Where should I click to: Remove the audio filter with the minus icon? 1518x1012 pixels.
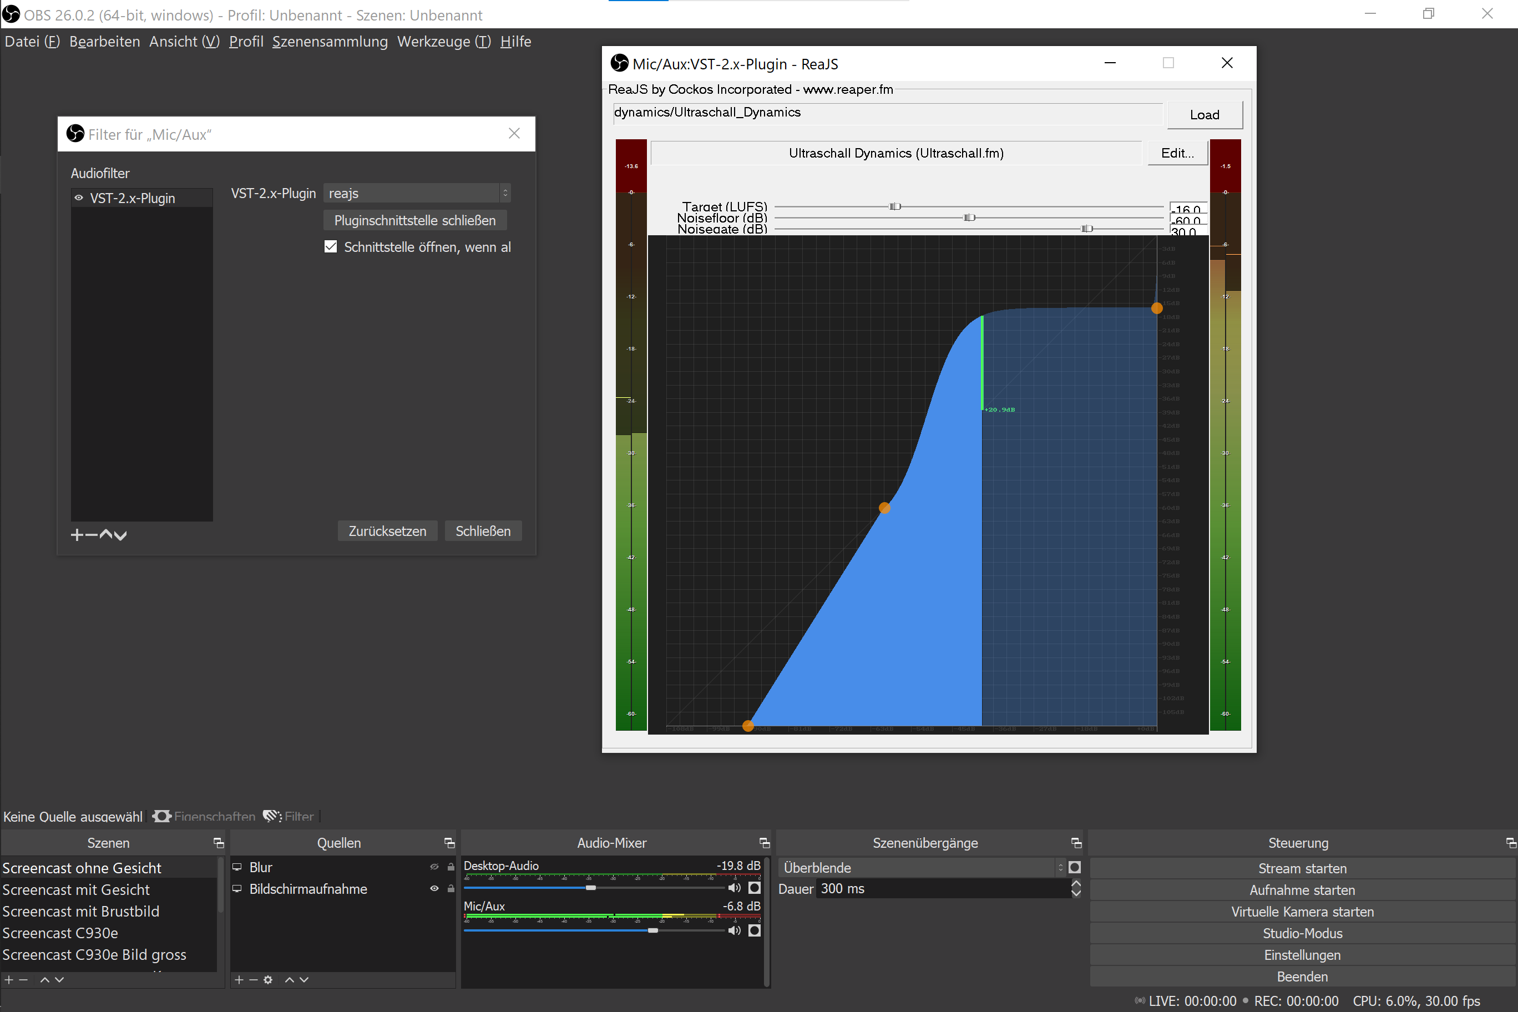point(91,535)
